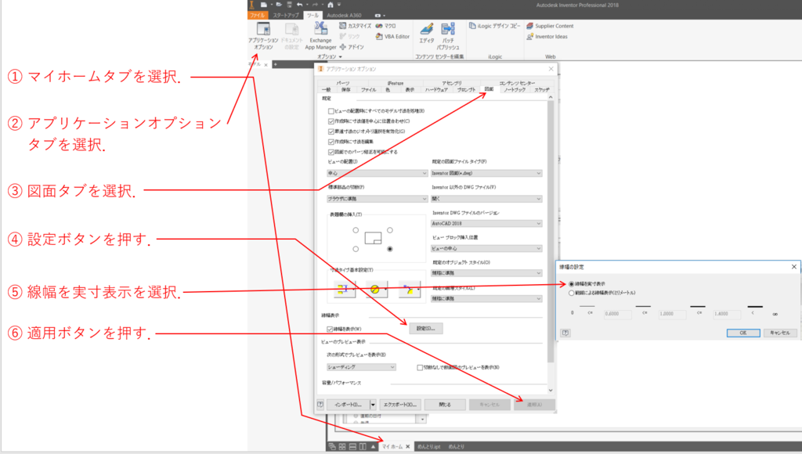Screen dimensions: 802x454
Task: Click the Home icon in quick-access bar
Action: pos(331,5)
